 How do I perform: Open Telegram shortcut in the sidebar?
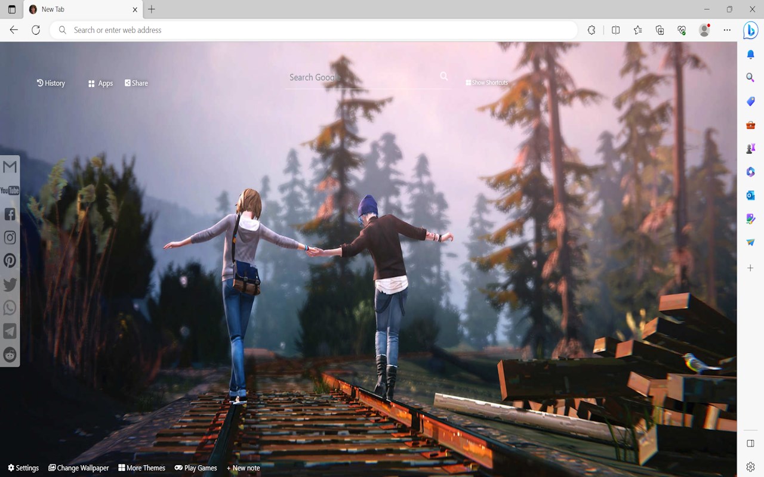pyautogui.click(x=10, y=332)
